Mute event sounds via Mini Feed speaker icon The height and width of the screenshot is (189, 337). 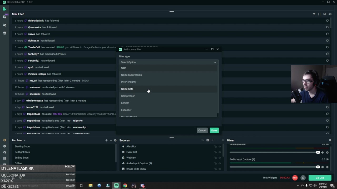click(x=330, y=14)
